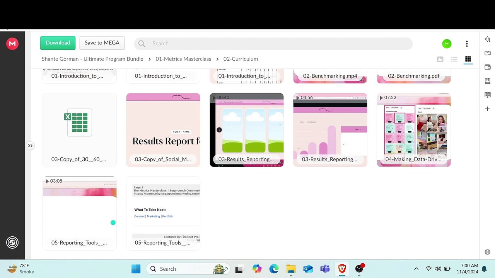The height and width of the screenshot is (278, 495).
Task: Open the 04:56 video 03-Results_Reporting
Action: click(x=330, y=130)
